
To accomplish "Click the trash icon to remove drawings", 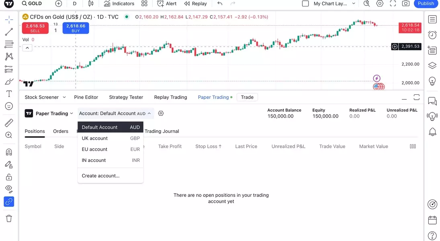I will pyautogui.click(x=9, y=219).
